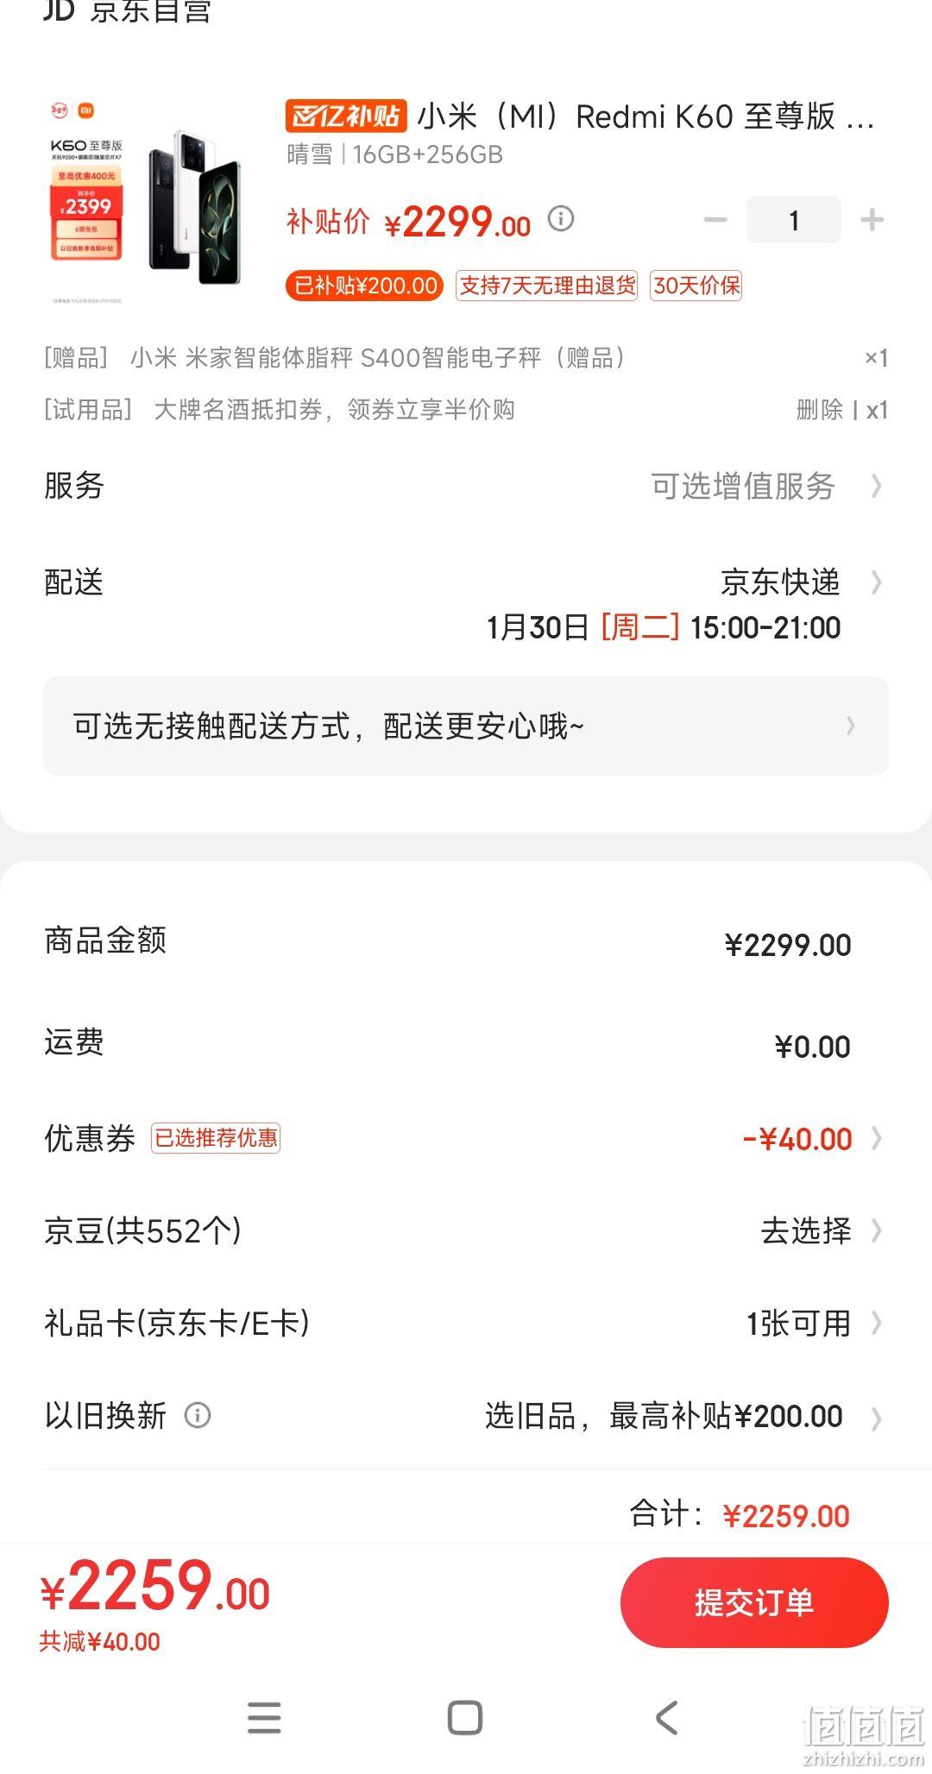Tap the 百亿补贴 badge icon
Viewport: 932px width, 1774px height.
345,115
